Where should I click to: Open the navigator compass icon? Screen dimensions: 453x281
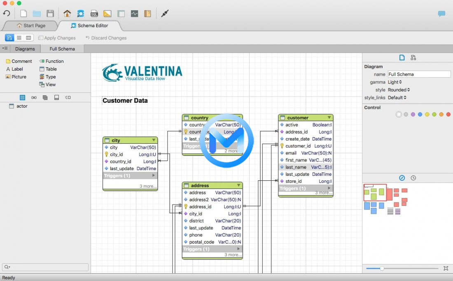(x=402, y=178)
